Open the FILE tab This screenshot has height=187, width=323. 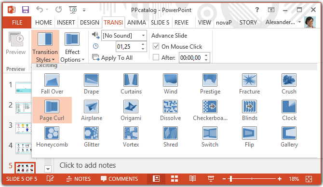pos(17,23)
